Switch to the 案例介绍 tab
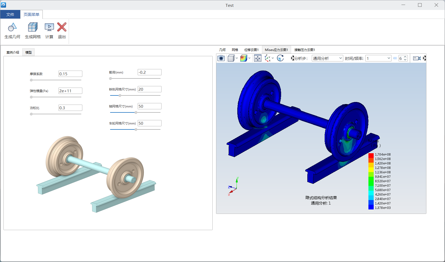445x262 pixels. coord(13,52)
